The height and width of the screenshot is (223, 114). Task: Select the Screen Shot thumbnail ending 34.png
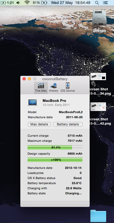click(98, 76)
